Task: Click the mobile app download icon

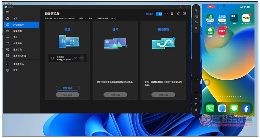Action: pyautogui.click(x=172, y=14)
